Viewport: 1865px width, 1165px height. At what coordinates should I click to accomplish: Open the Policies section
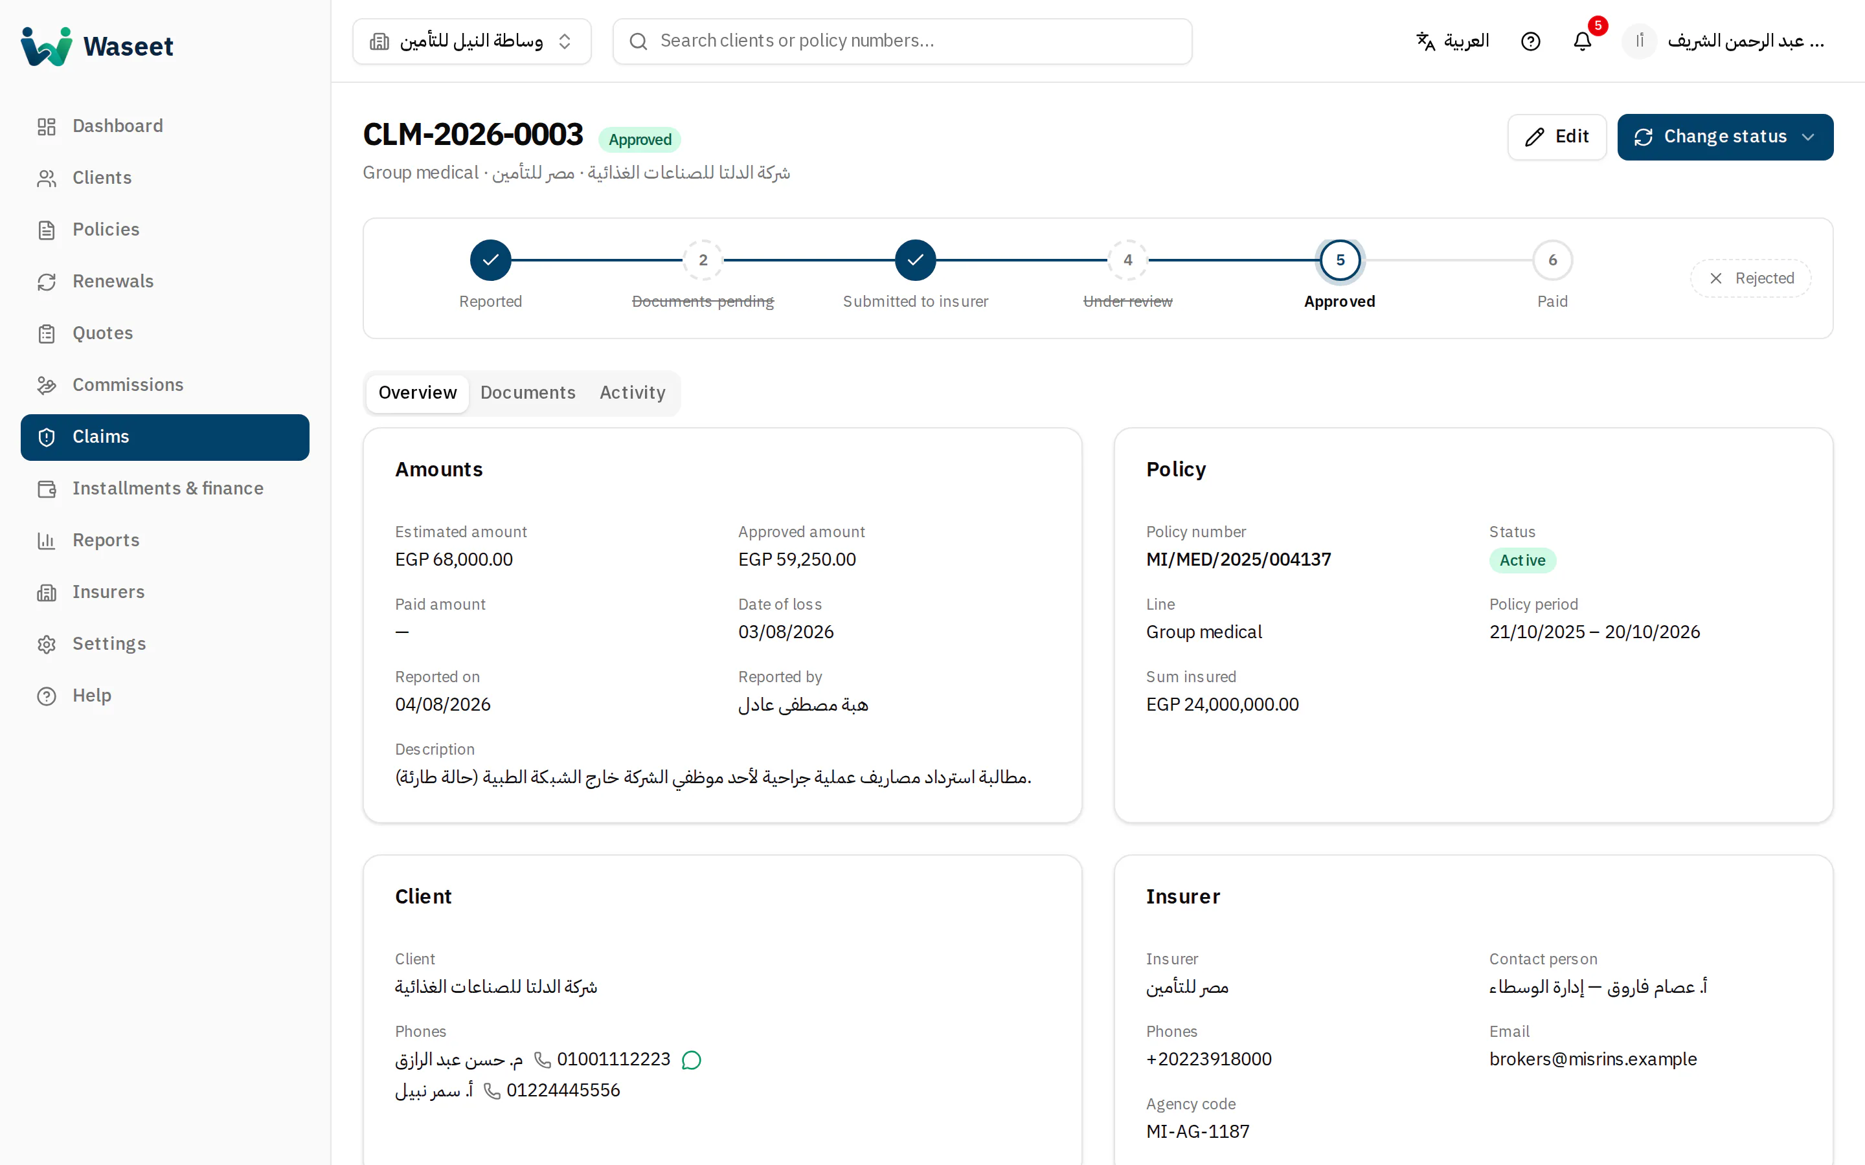(x=165, y=229)
